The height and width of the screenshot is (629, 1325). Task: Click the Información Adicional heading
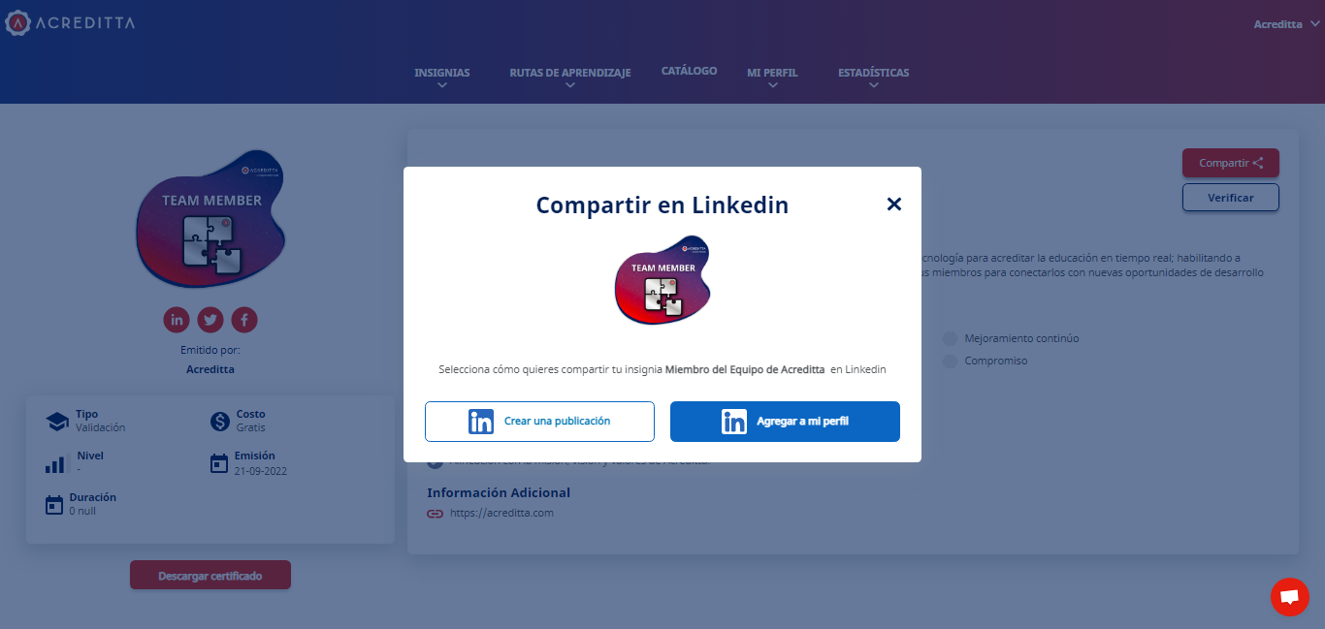tap(499, 492)
